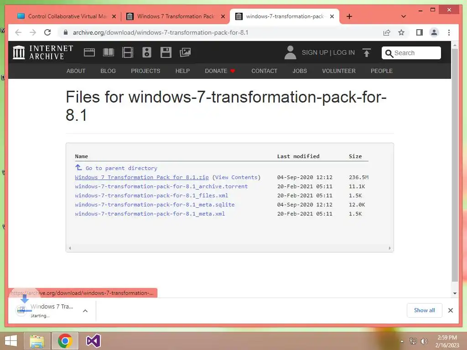467x350 pixels.
Task: Reload the page with the refresh icon
Action: pyautogui.click(x=47, y=32)
